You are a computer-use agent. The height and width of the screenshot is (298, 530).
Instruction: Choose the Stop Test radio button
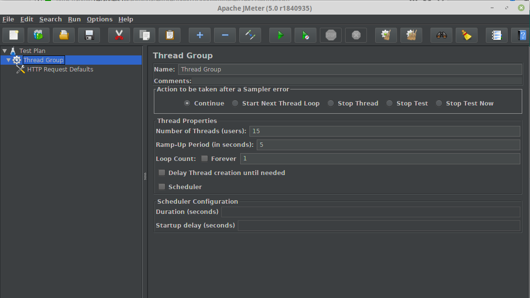[x=389, y=103]
